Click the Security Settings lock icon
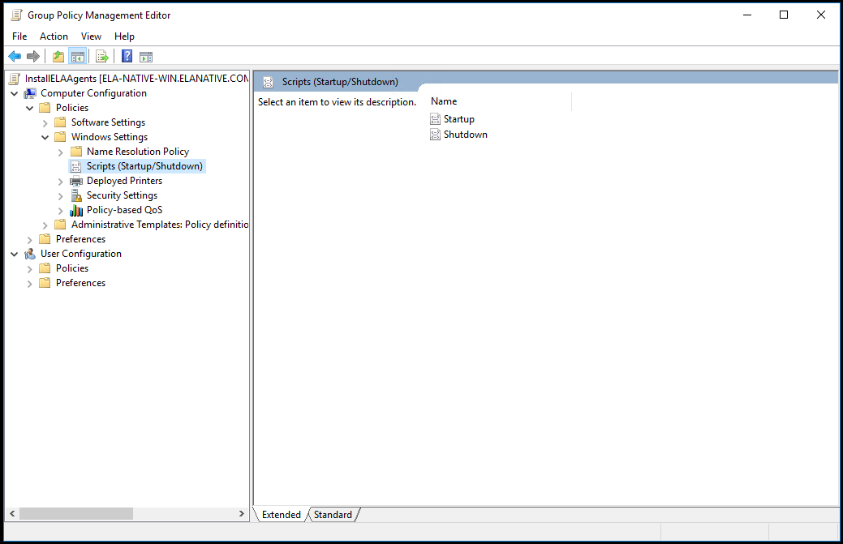Image resolution: width=843 pixels, height=544 pixels. [76, 195]
